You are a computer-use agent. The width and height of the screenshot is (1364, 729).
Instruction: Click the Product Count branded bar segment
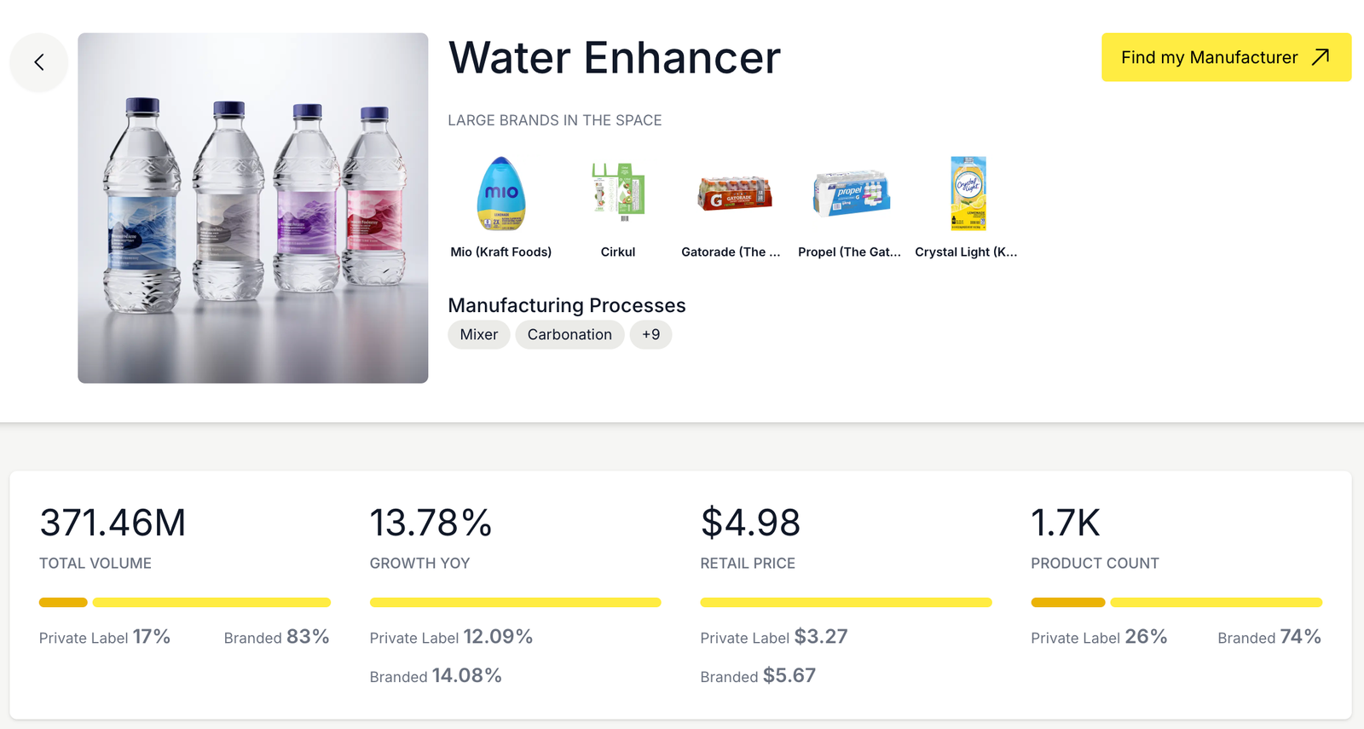(x=1216, y=603)
